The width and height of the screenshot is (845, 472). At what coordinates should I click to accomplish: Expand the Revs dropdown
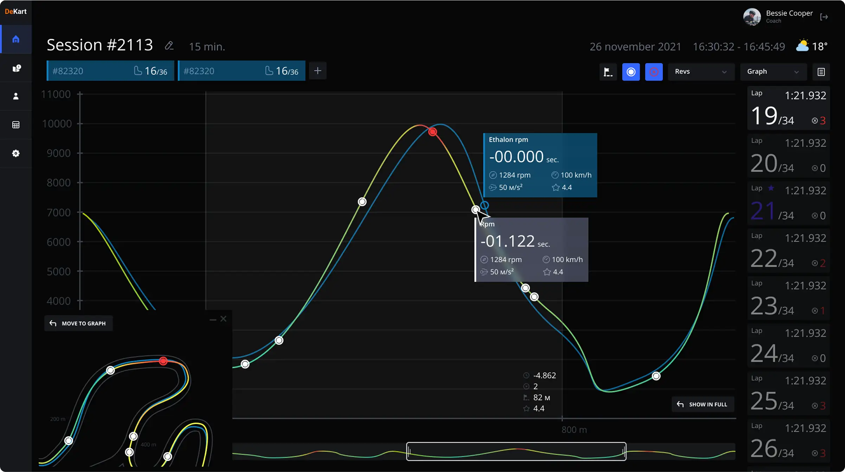tap(701, 72)
